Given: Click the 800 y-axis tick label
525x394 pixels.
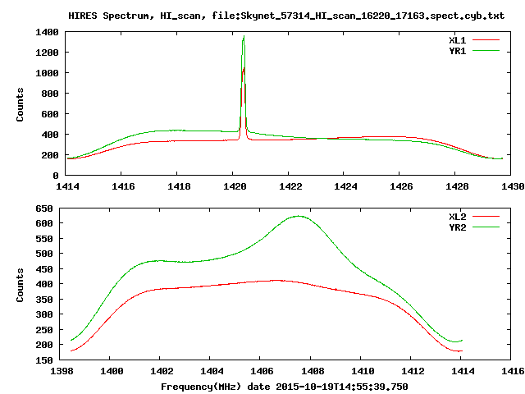Looking at the screenshot, I should point(50,94).
